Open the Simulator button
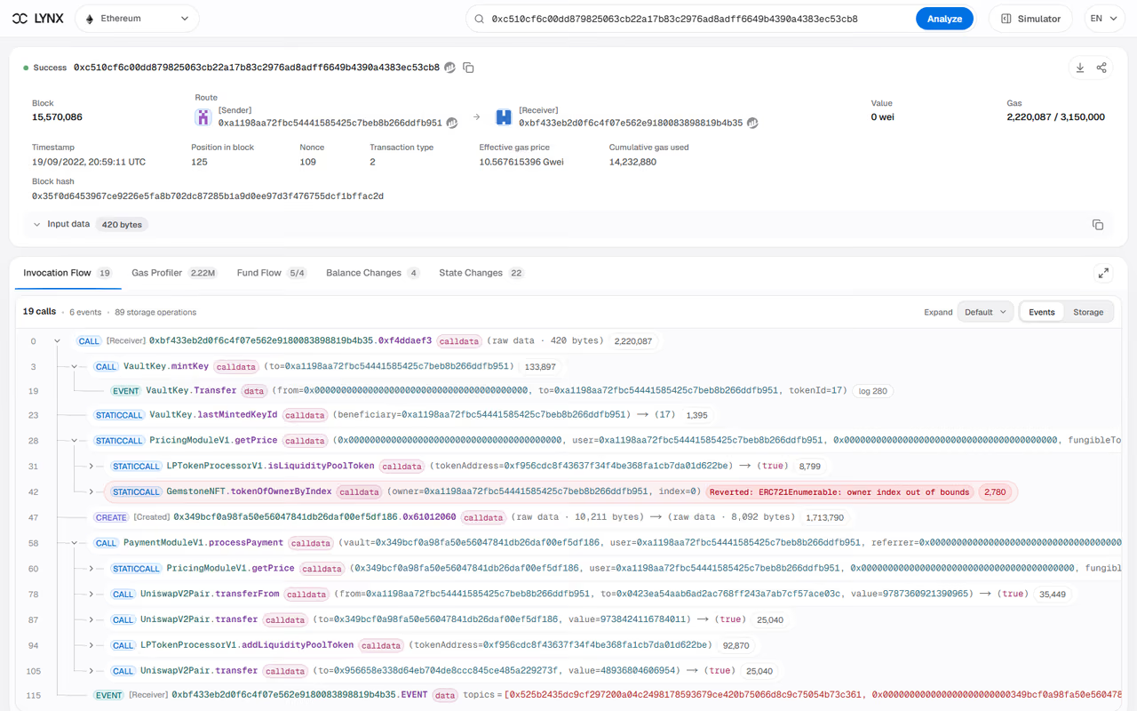 tap(1030, 19)
